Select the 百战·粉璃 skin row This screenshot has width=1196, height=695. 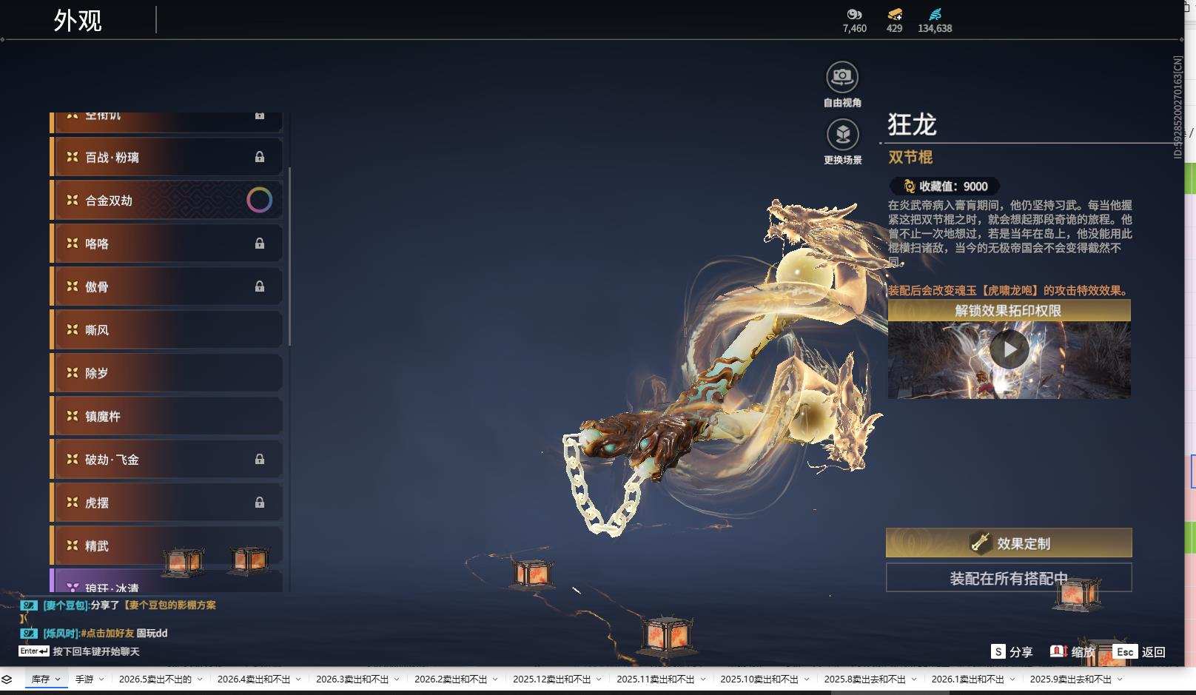167,157
